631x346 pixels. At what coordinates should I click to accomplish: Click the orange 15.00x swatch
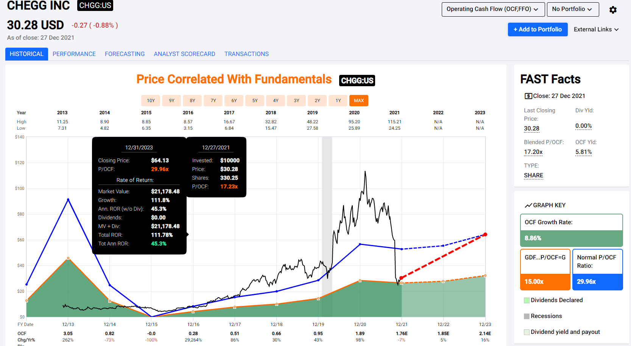pos(545,282)
